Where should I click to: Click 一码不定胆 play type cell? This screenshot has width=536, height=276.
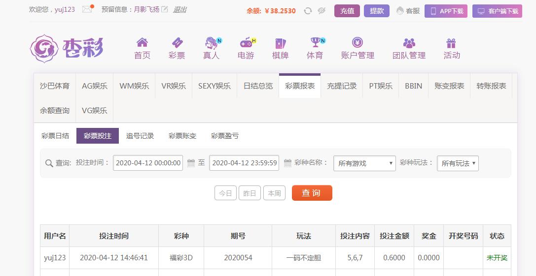(x=304, y=258)
